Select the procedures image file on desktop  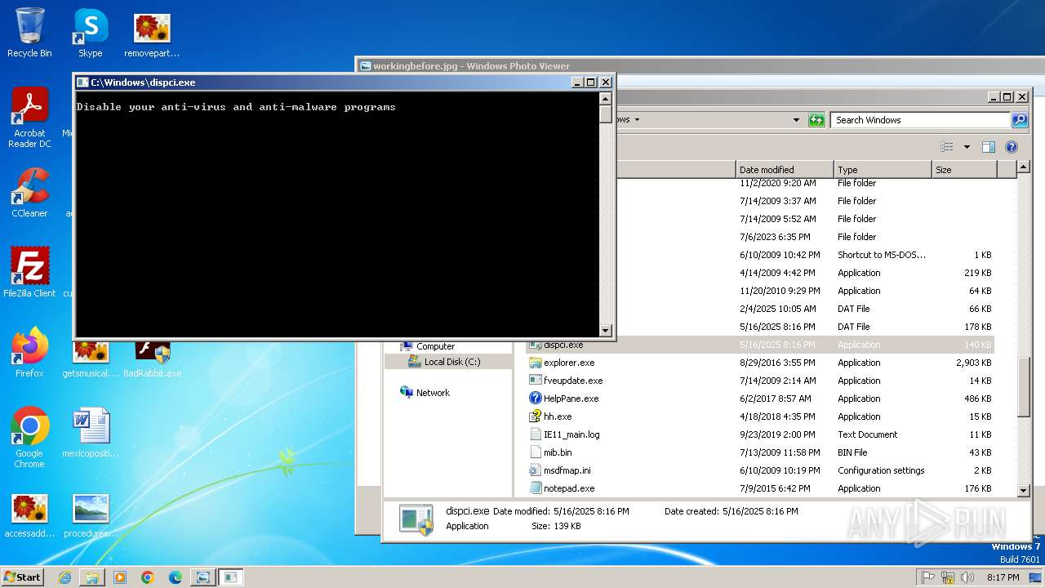[91, 514]
